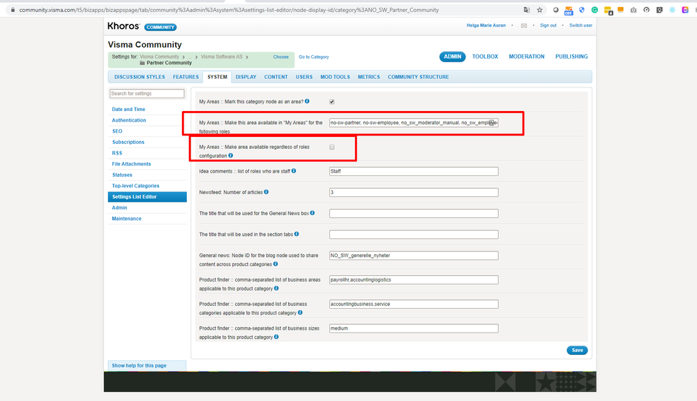Open the Metrics tab
Screen dimensions: 697x401
tap(369, 77)
